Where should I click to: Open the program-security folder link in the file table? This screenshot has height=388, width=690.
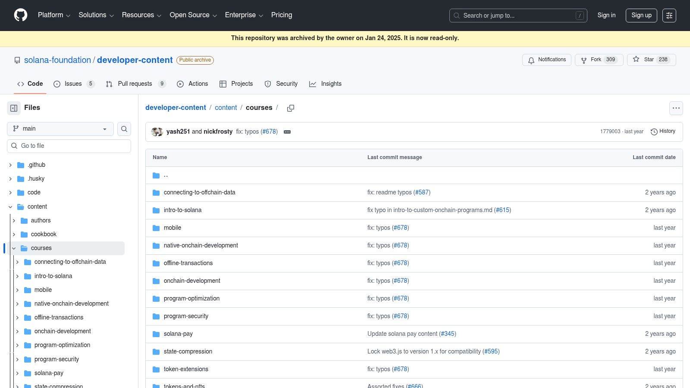click(x=186, y=316)
